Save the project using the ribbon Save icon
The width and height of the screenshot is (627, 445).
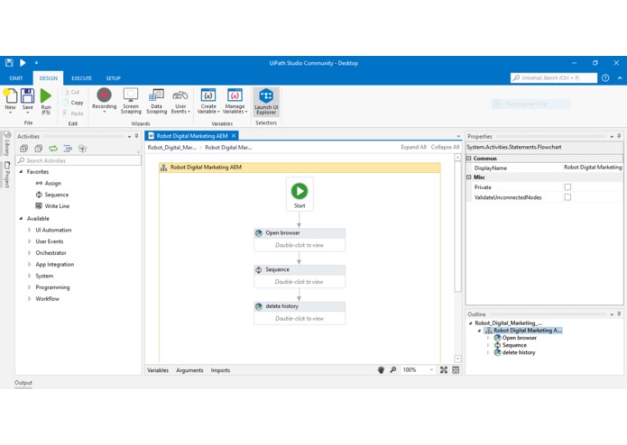(x=28, y=101)
